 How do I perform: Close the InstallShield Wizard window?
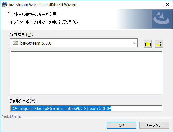point(167,5)
